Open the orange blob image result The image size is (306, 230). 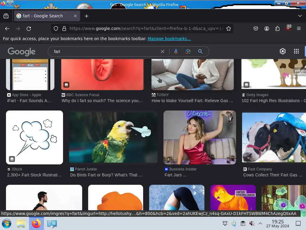point(116,198)
